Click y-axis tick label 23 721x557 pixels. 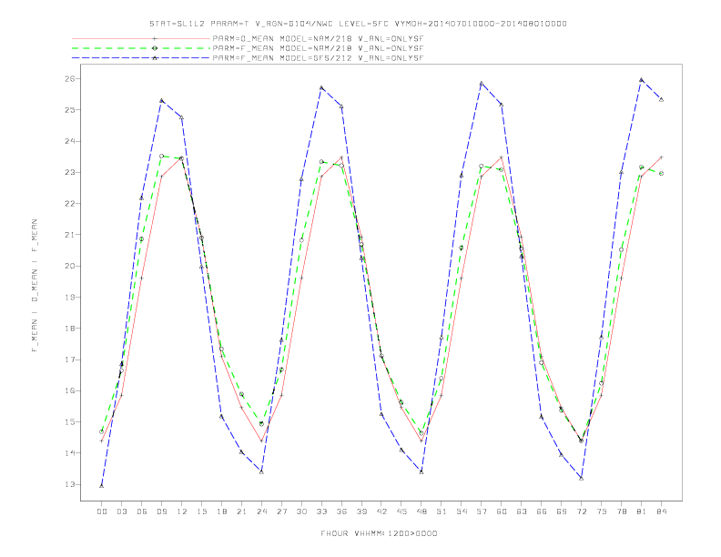point(69,172)
